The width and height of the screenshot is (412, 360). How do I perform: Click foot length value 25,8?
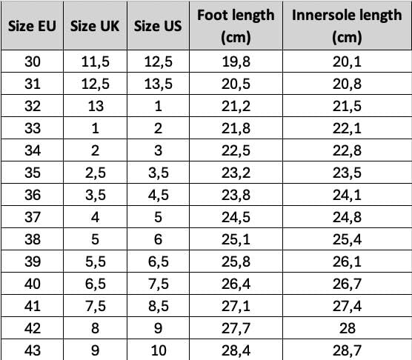[236, 261]
